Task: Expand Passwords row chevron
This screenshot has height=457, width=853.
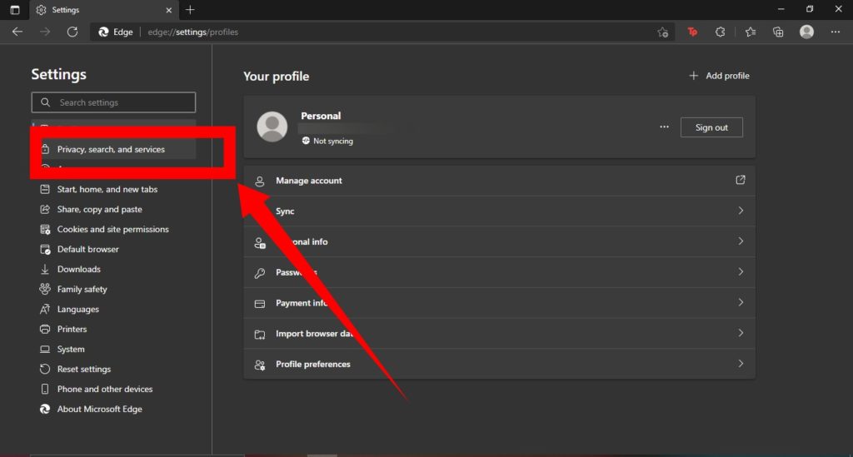Action: 741,271
